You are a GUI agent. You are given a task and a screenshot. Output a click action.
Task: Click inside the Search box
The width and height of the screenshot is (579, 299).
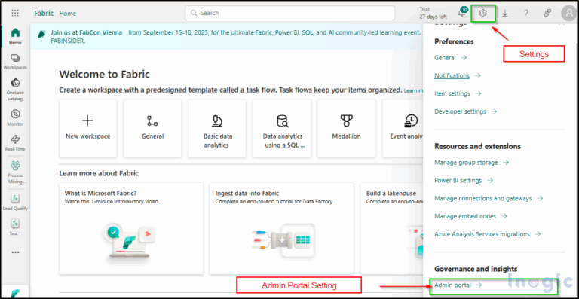click(x=289, y=13)
